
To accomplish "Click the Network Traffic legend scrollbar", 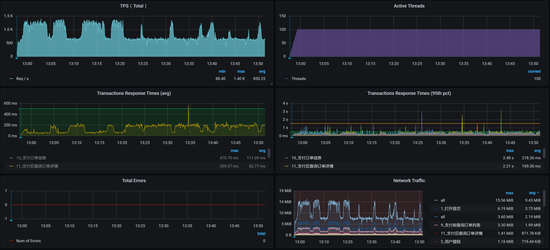I will coord(544,199).
